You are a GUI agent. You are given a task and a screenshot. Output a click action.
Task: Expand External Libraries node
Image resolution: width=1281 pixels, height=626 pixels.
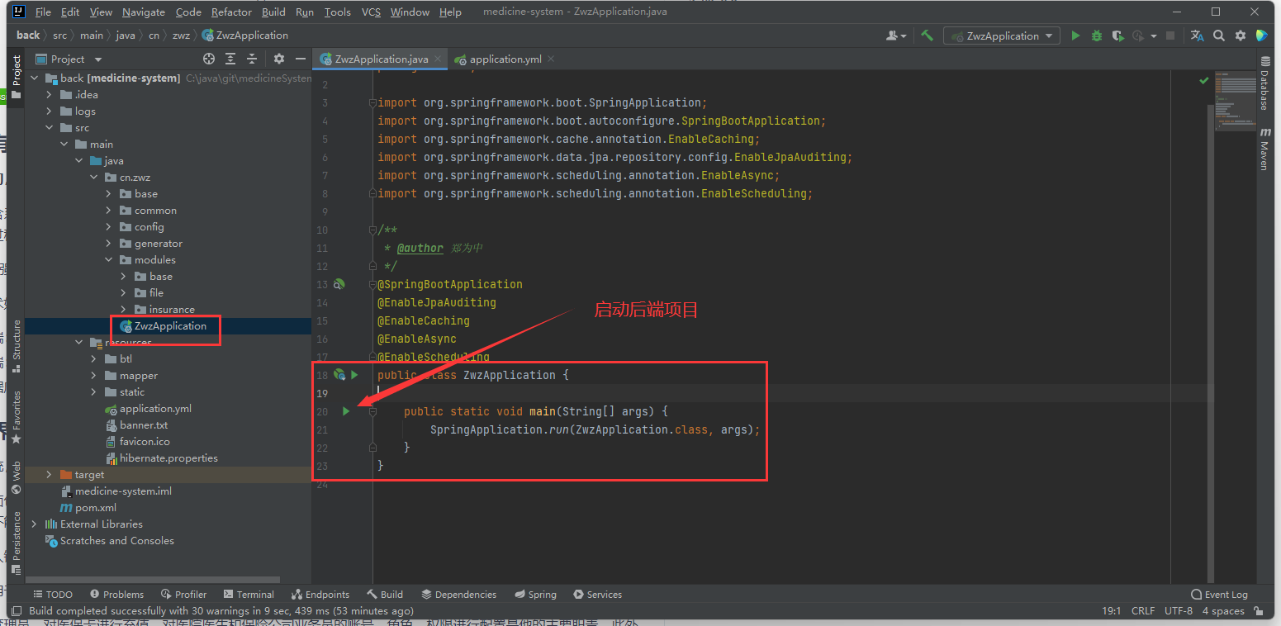pyautogui.click(x=34, y=524)
